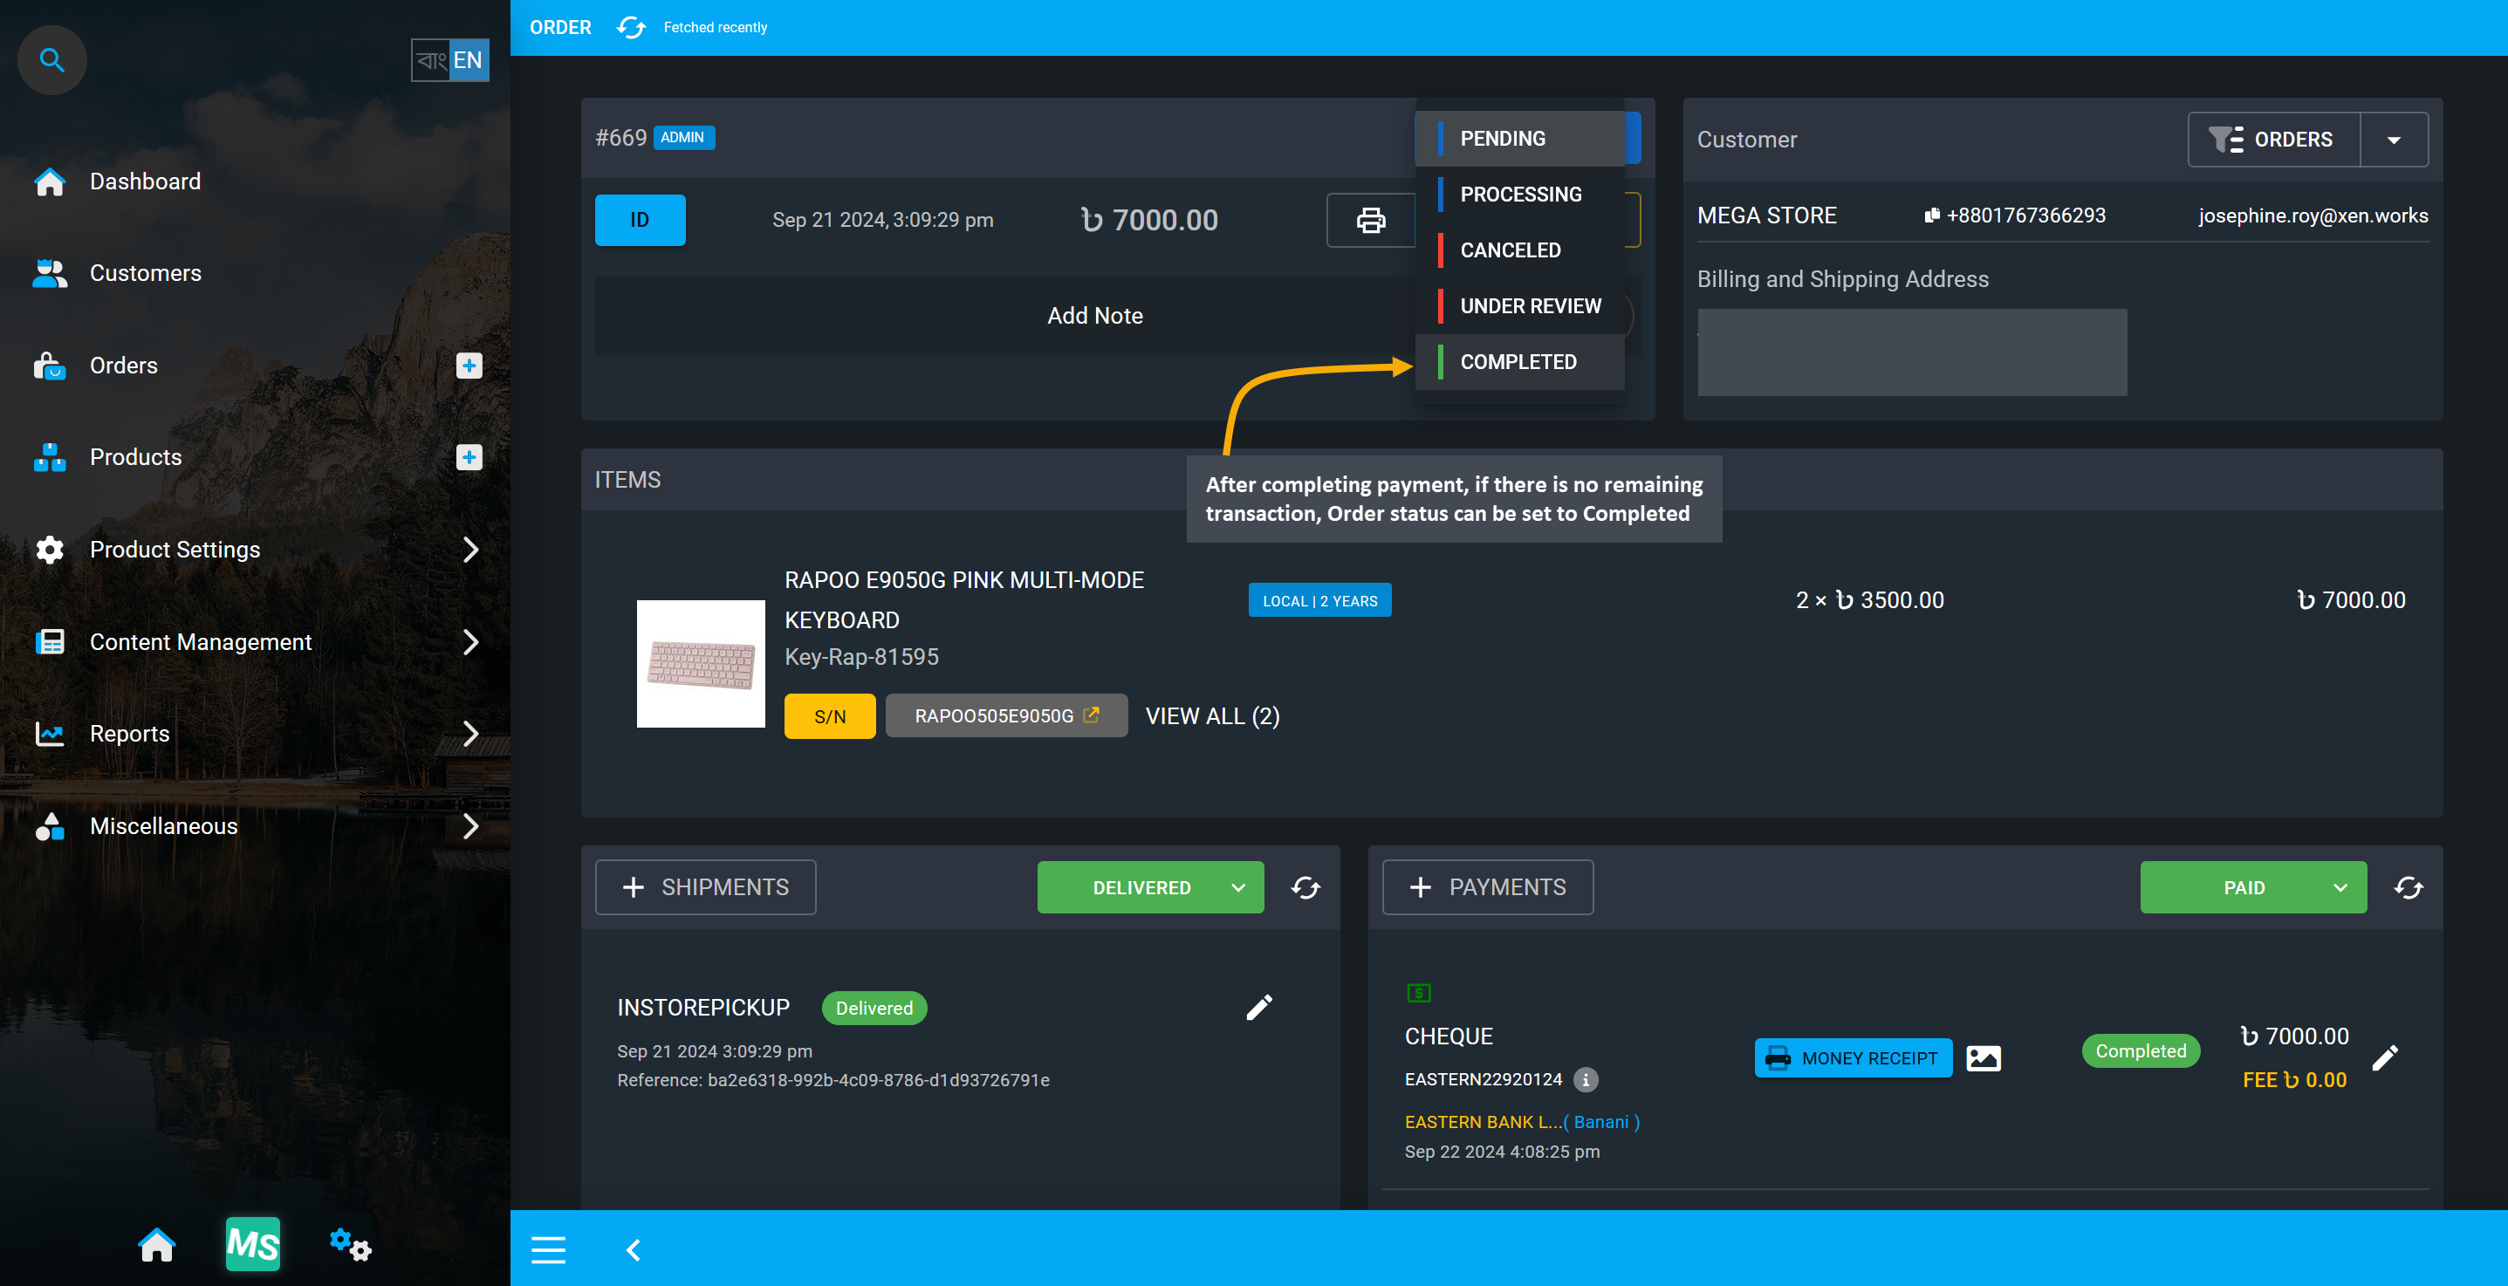This screenshot has height=1286, width=2508.
Task: Click the edit pencil icon for INSTOREPICKUP shipment
Action: 1260,1007
